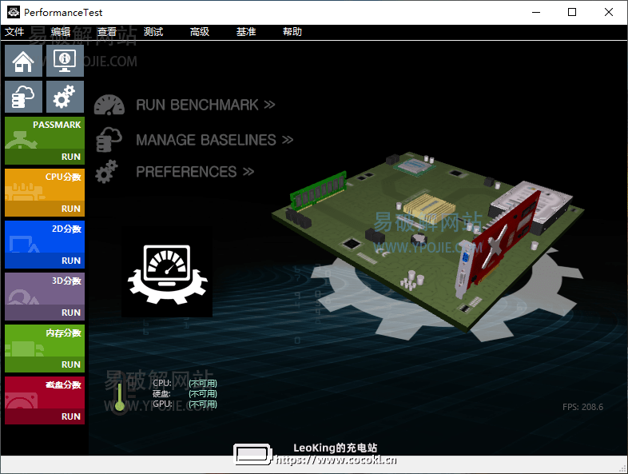Open the 查看 menu
628x474 pixels.
point(107,32)
